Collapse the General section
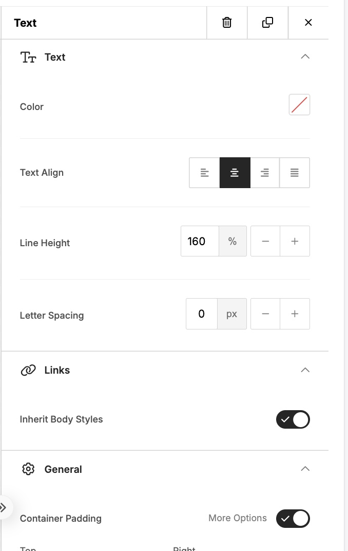The width and height of the screenshot is (348, 551). tap(305, 469)
